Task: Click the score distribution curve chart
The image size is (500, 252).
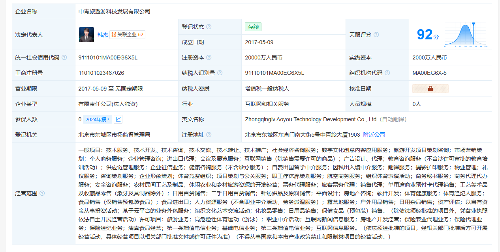Action: (466, 35)
